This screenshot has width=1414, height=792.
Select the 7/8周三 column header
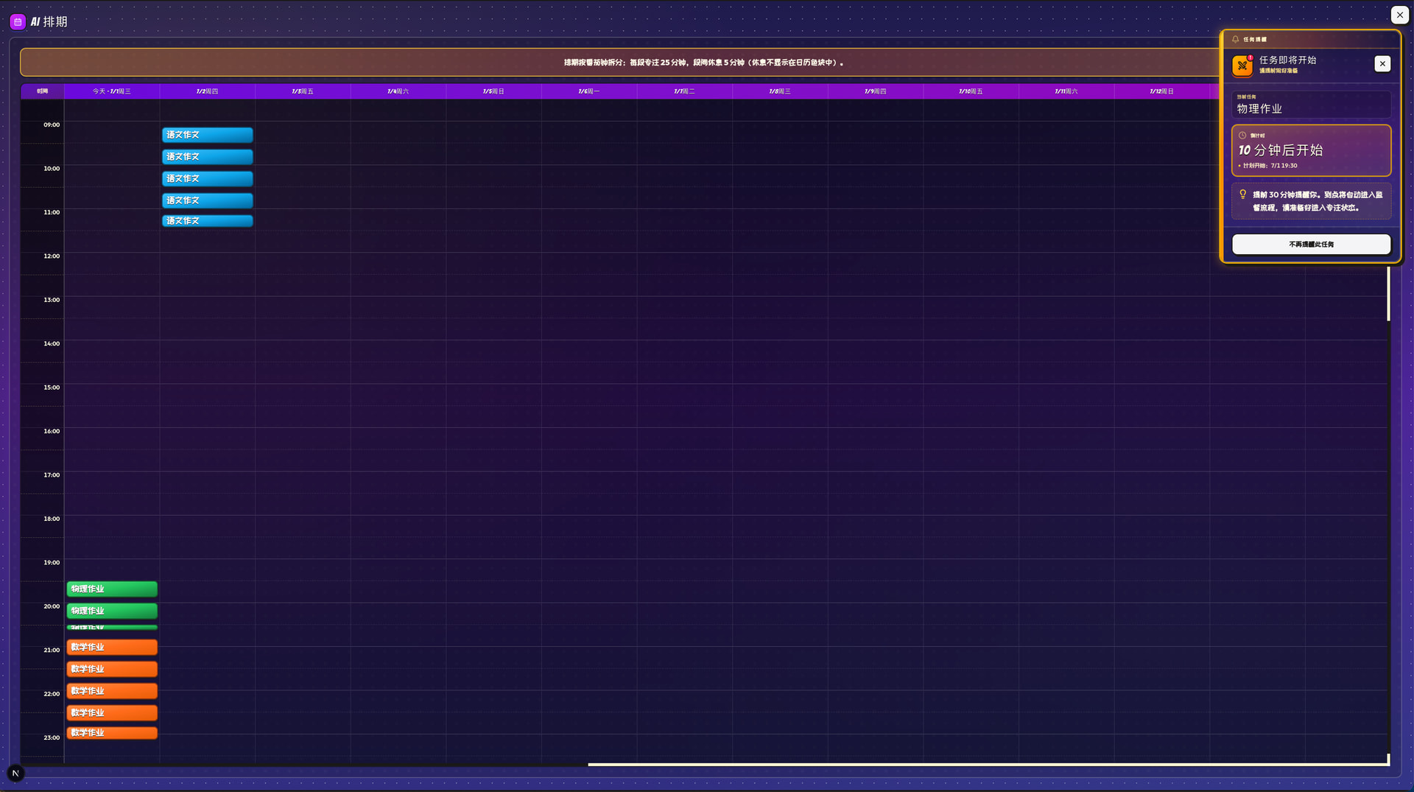click(780, 91)
